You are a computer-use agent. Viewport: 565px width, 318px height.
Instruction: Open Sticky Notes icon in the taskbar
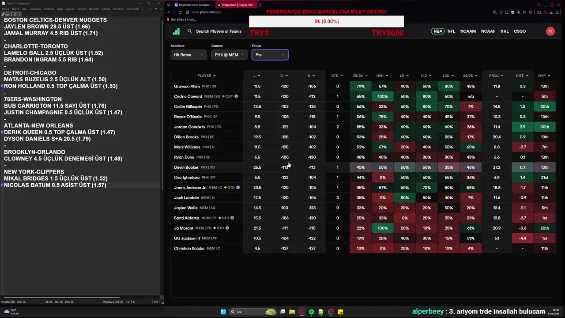point(340,312)
